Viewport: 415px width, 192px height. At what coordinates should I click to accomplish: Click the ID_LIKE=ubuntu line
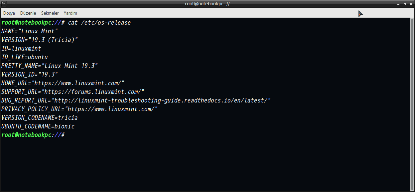(25, 57)
